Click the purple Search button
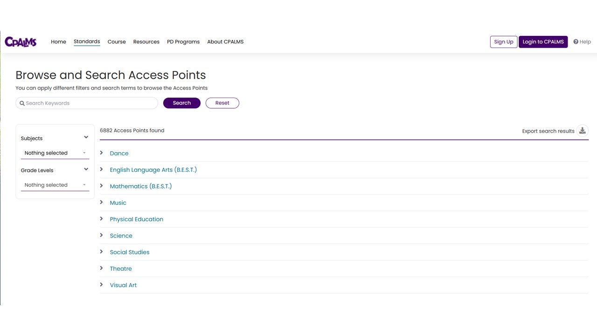This screenshot has height=336, width=597. pos(182,103)
